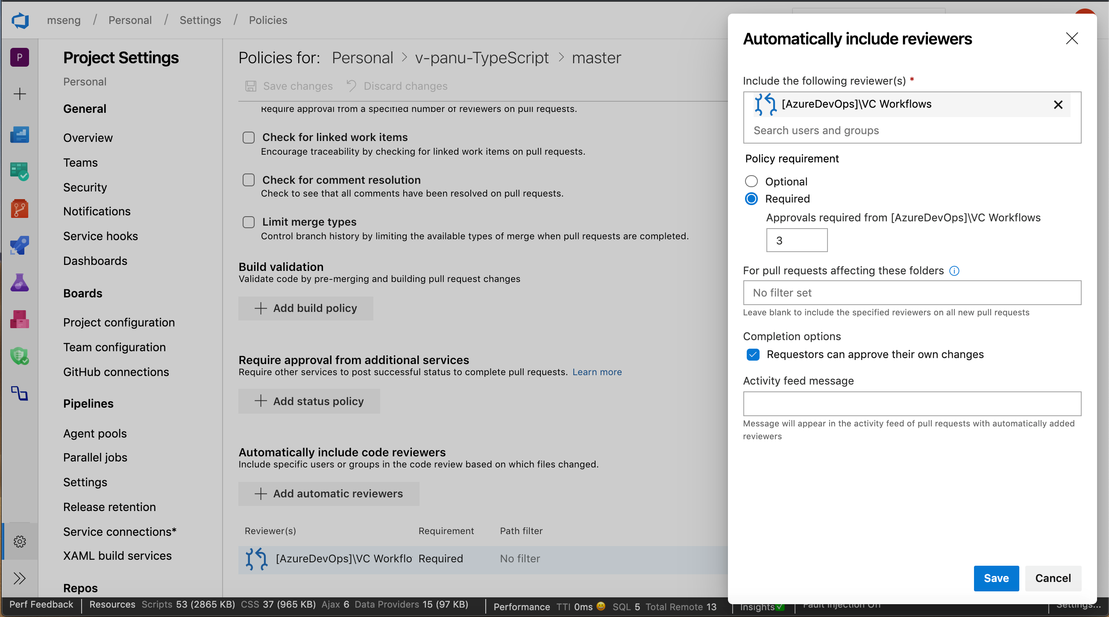Enable Requestors can approve their own changes
The height and width of the screenshot is (617, 1109).
click(752, 355)
